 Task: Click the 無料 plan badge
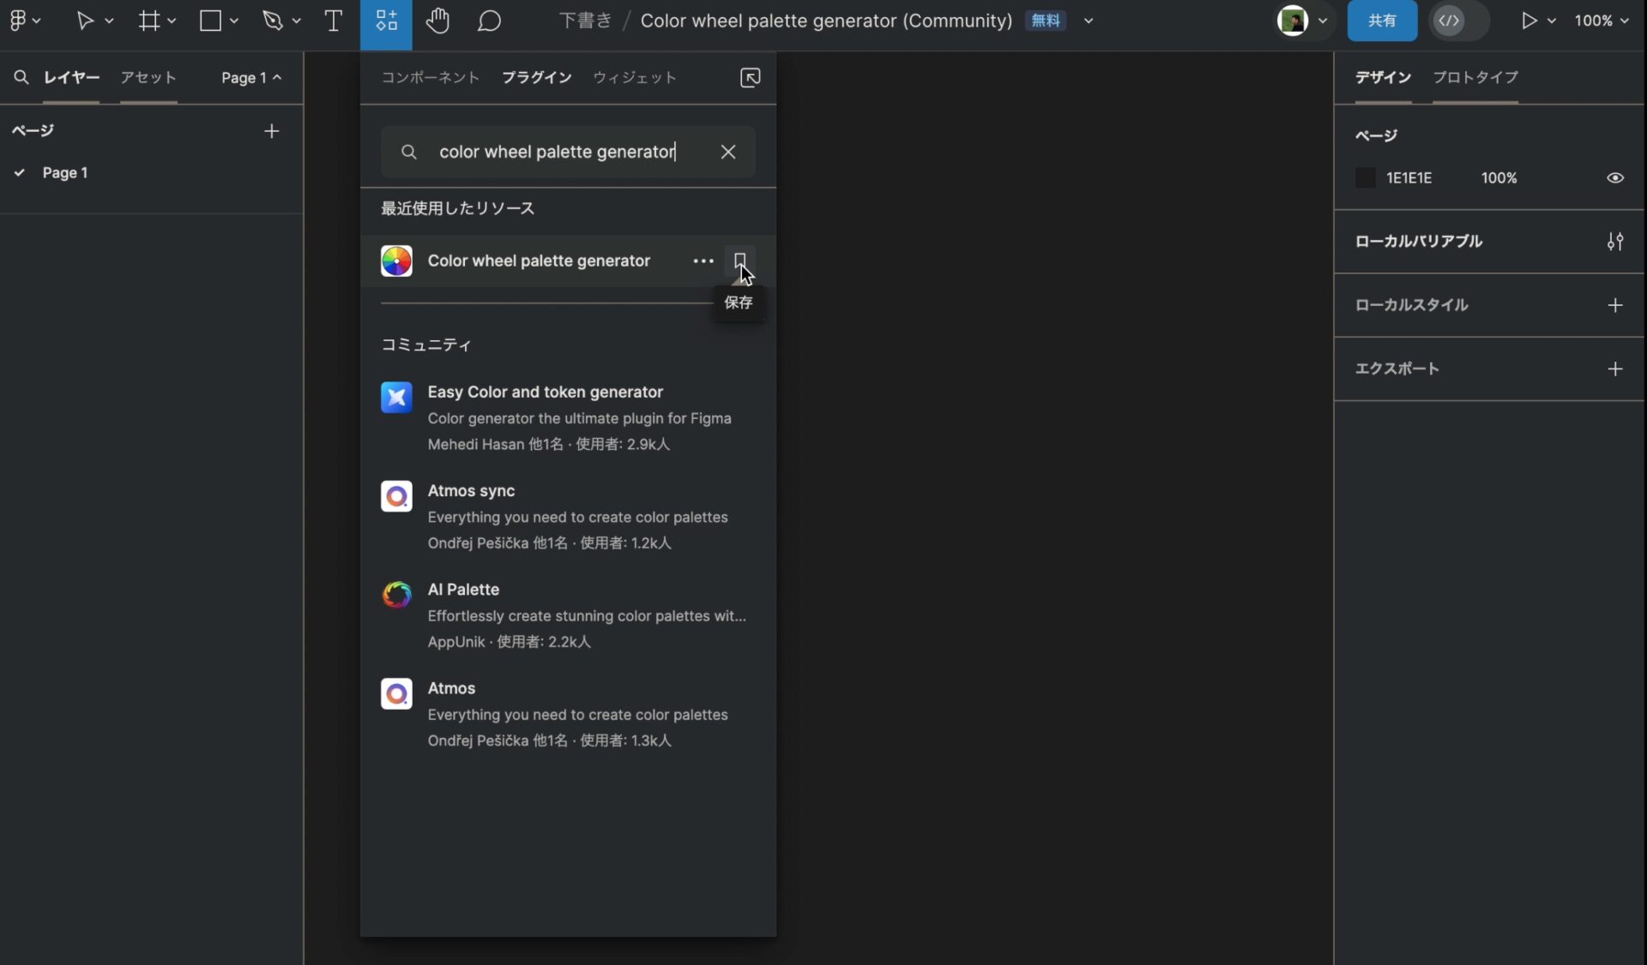pyautogui.click(x=1046, y=21)
